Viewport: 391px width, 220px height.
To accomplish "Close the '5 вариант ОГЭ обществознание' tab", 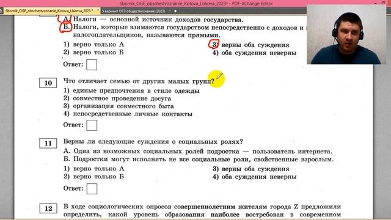I will pyautogui.click(x=170, y=11).
